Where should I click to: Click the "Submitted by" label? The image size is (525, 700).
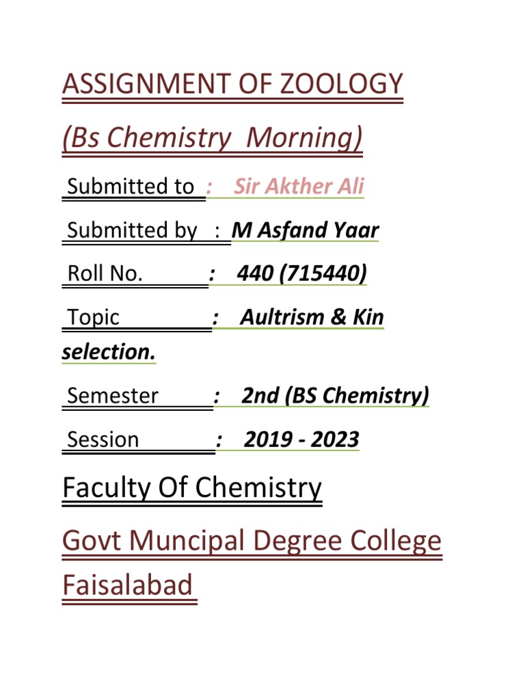coord(133,230)
